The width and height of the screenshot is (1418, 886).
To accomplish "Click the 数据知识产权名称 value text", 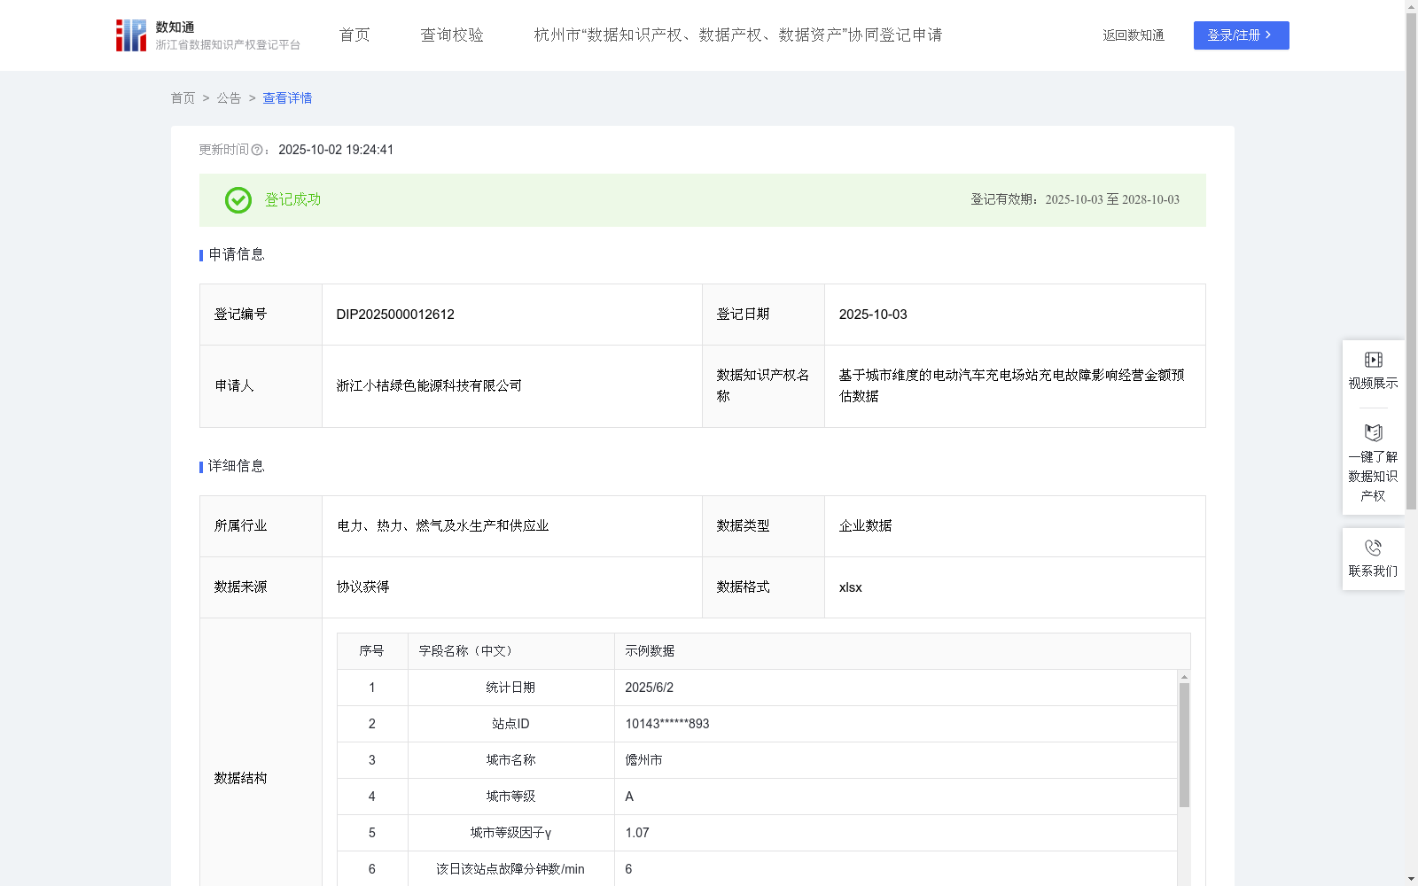I will click(1012, 386).
